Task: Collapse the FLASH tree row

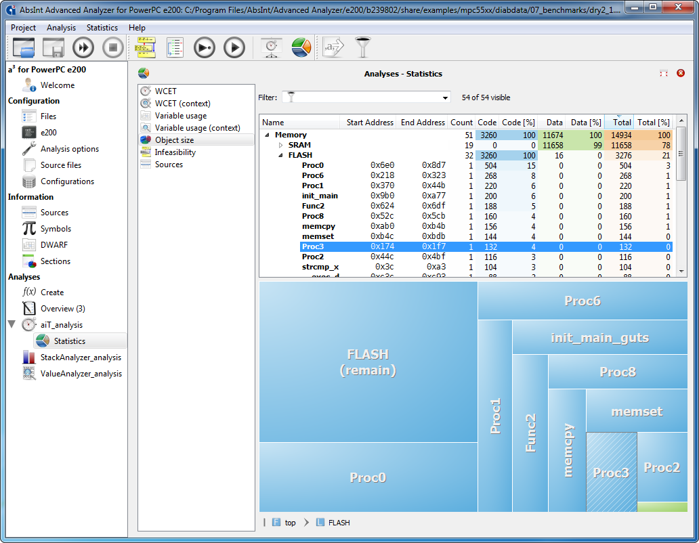Action: click(280, 156)
